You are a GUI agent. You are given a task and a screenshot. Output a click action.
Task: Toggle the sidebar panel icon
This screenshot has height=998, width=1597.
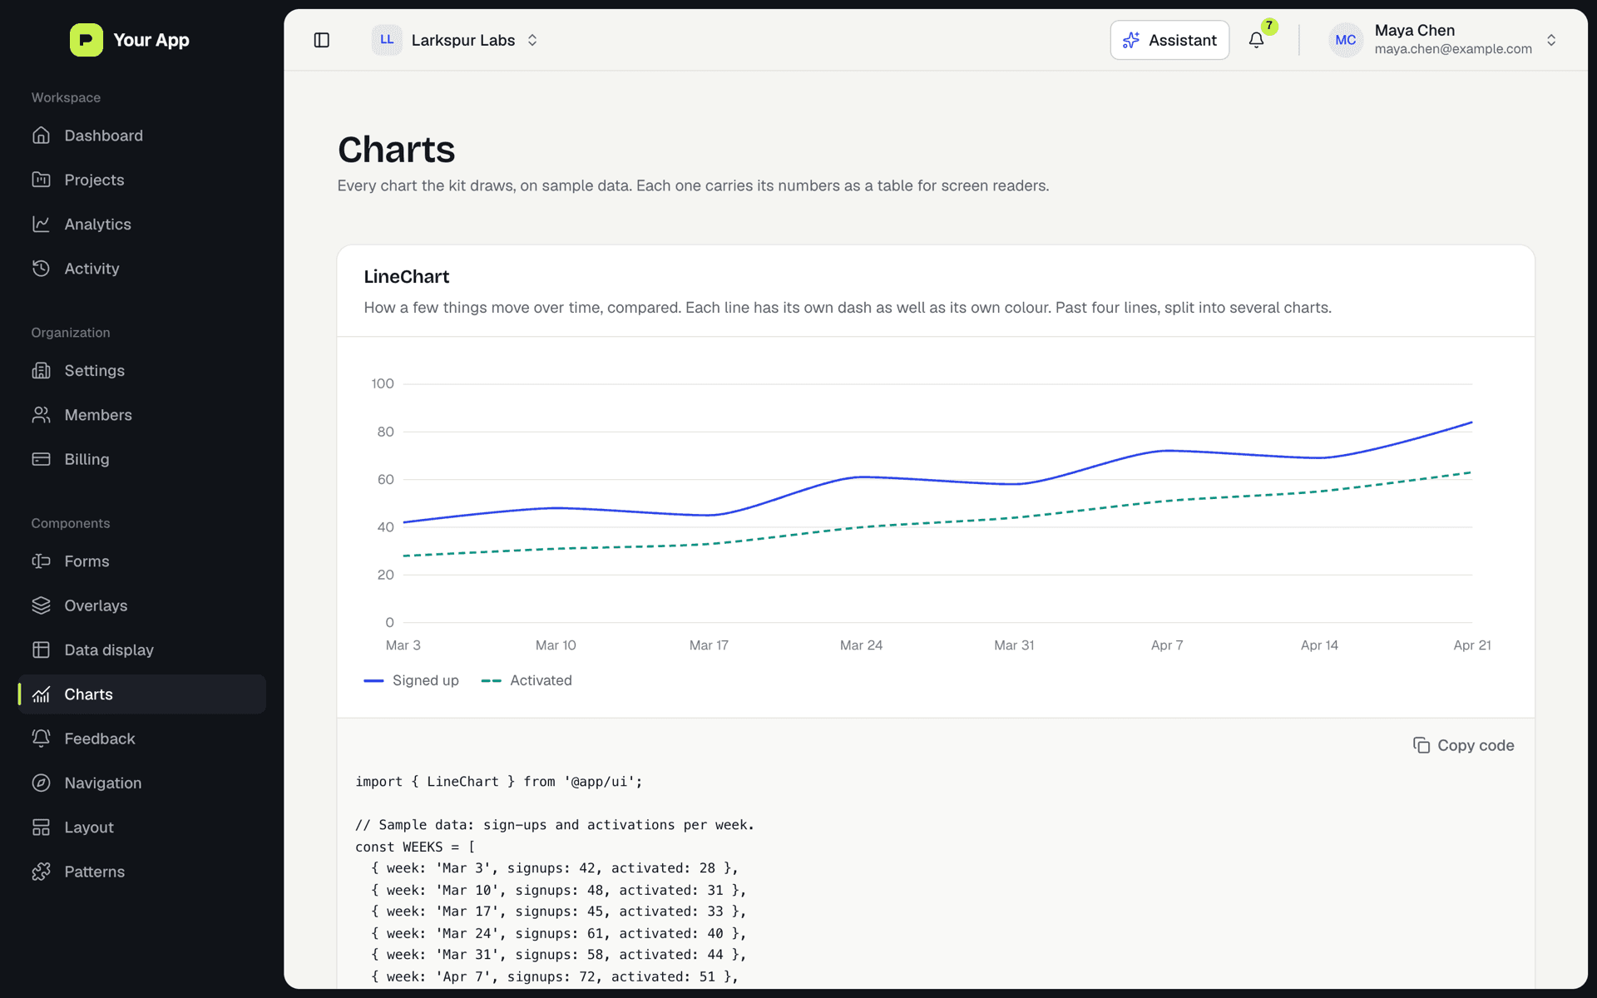coord(322,40)
